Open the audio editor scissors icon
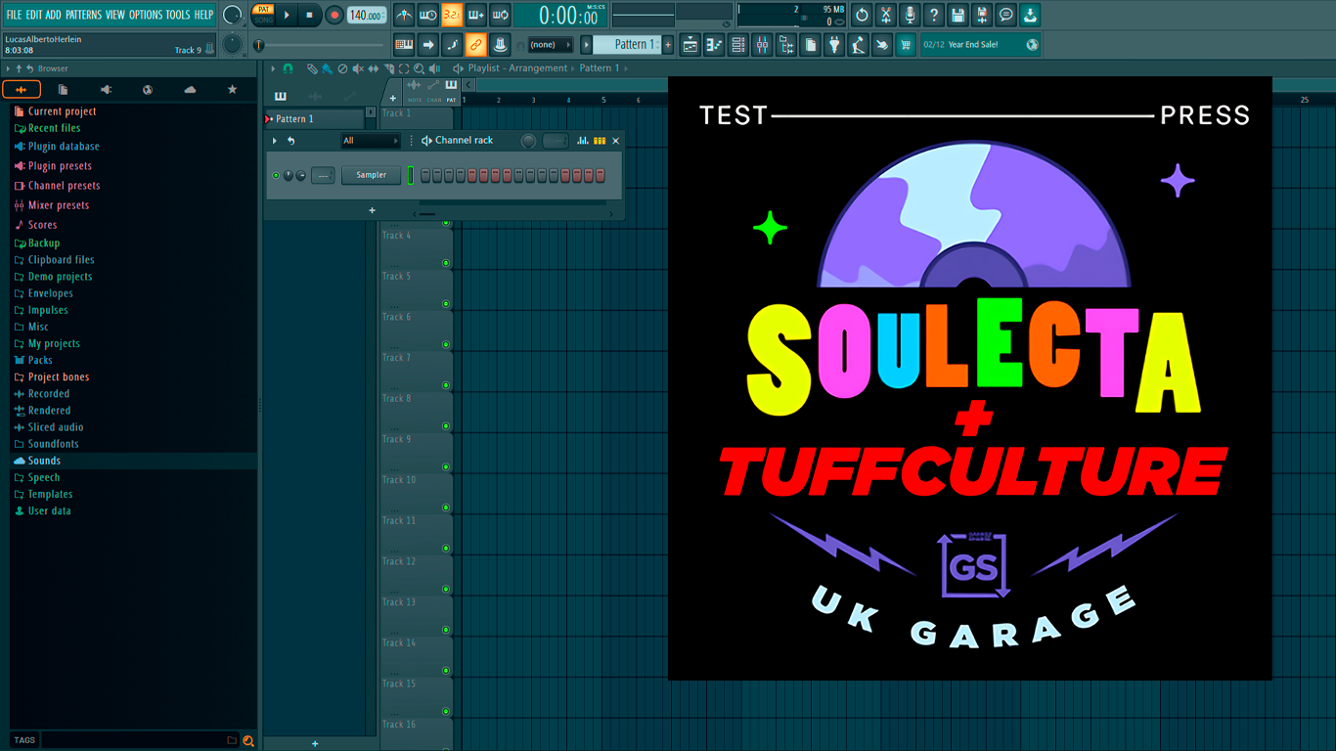 coord(886,15)
